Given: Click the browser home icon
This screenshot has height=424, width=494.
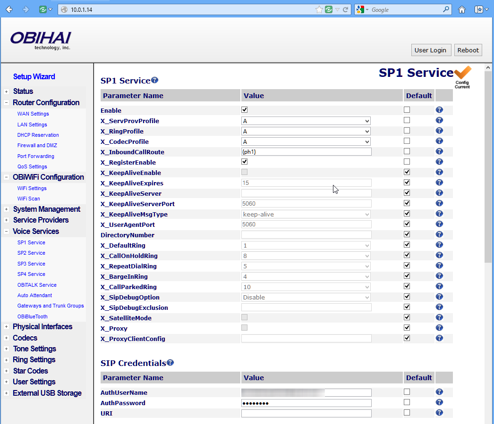Looking at the screenshot, I should pos(462,9).
